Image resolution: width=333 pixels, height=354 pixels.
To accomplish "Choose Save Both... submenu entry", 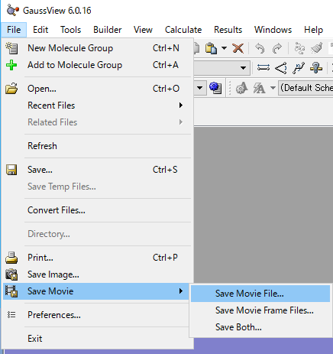I will click(x=260, y=327).
